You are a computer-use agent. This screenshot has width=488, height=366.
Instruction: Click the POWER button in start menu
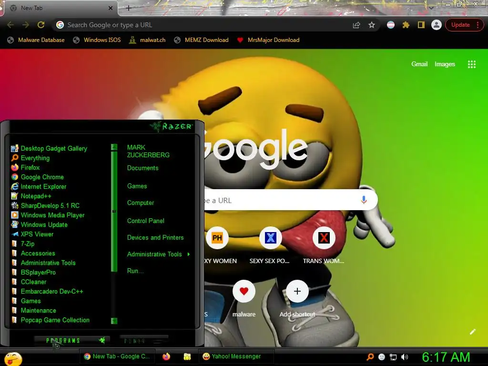point(144,340)
